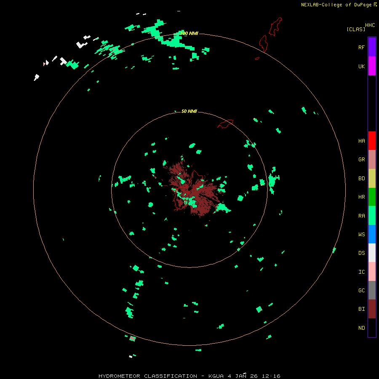The height and width of the screenshot is (379, 379).
Task: Click the 'HYDROMETEOR CLASSIFICATION' title text
Action: click(148, 376)
